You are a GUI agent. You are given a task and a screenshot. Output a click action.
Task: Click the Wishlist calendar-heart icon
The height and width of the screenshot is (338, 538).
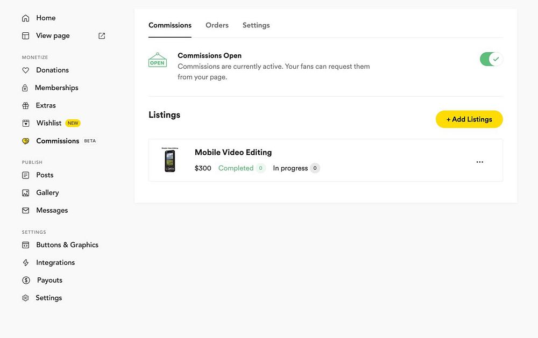(x=26, y=123)
